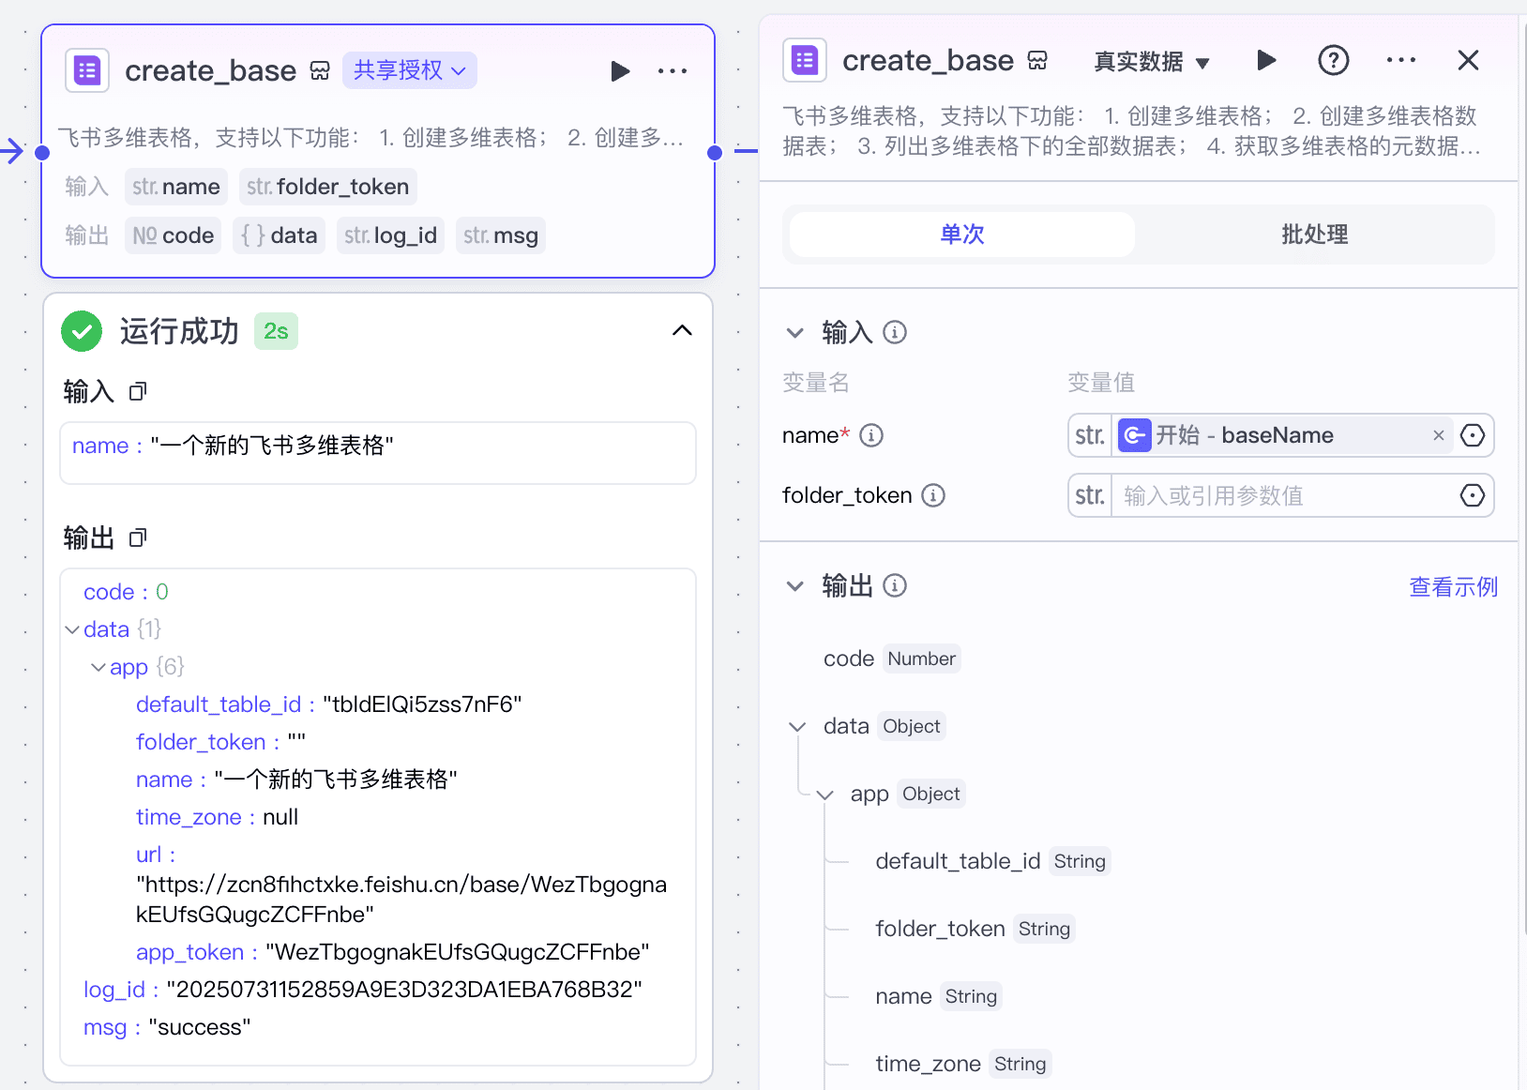
Task: Open the more options menu in right panel
Action: (x=1400, y=60)
